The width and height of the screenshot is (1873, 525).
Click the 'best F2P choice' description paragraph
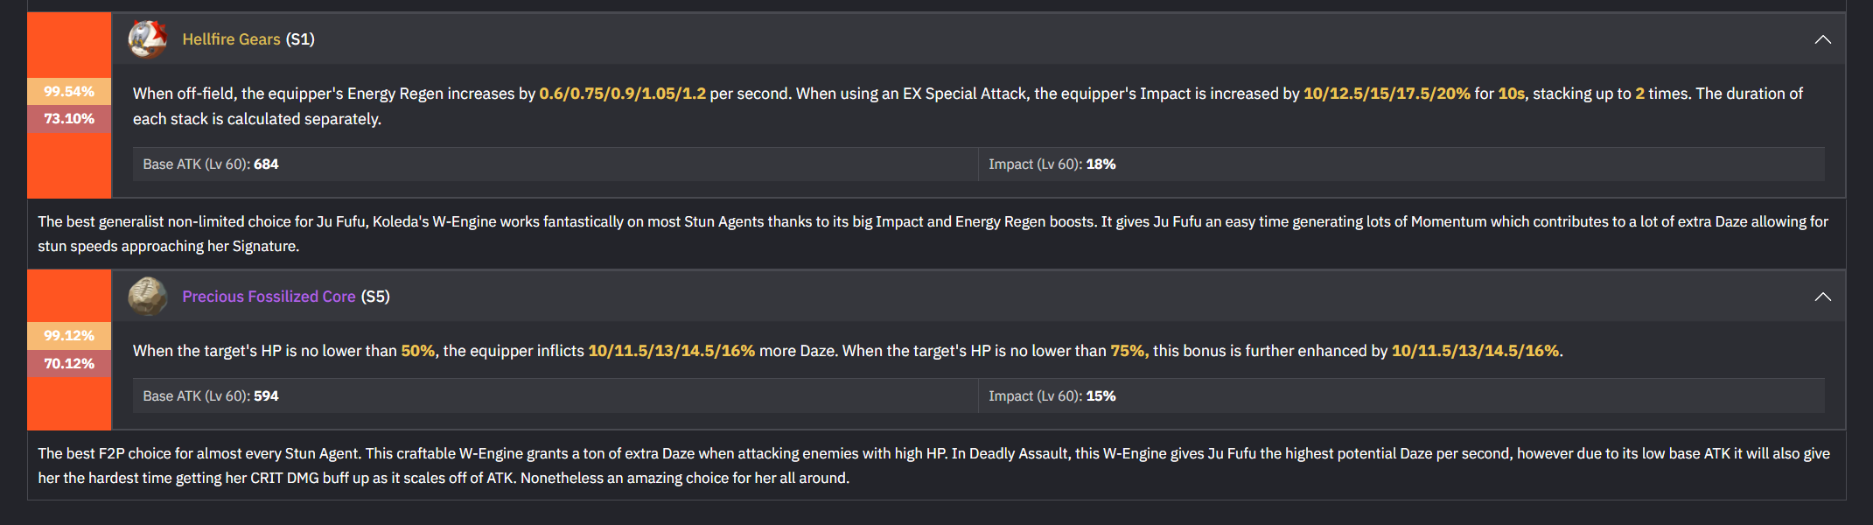point(933,465)
